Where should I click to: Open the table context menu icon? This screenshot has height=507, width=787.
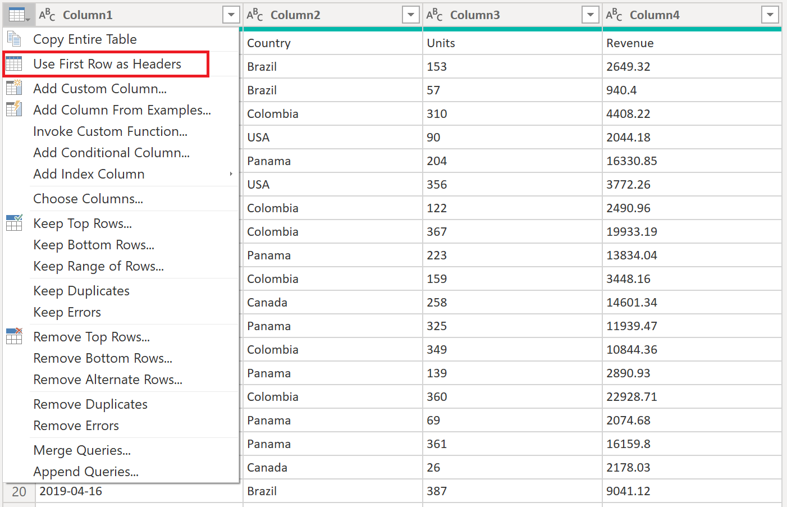click(17, 14)
